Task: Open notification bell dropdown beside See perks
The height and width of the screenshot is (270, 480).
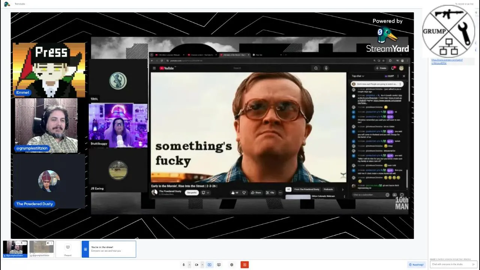Action: click(205, 193)
